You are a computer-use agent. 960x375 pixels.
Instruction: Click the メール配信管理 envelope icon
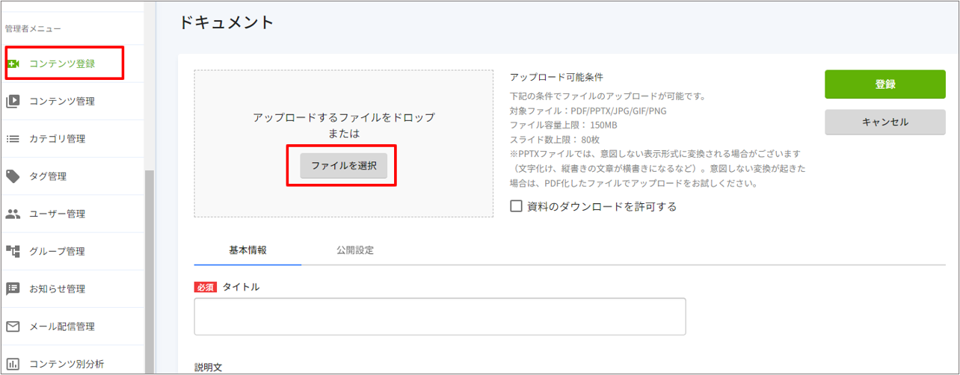click(13, 326)
